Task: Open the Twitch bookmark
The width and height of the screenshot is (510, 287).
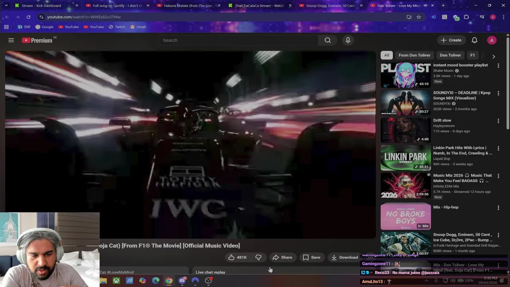Action: pyautogui.click(x=117, y=27)
